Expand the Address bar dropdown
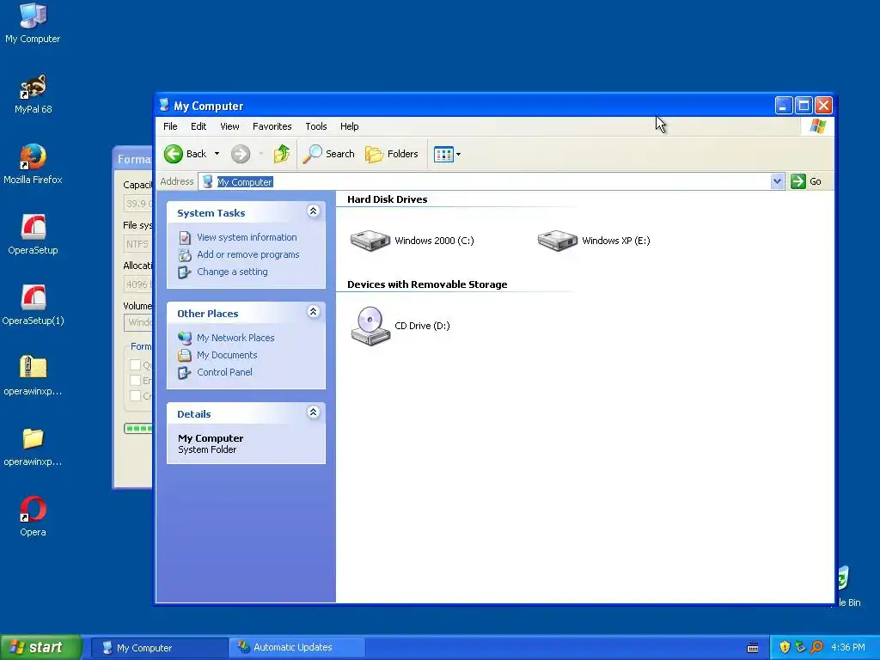 click(x=777, y=181)
